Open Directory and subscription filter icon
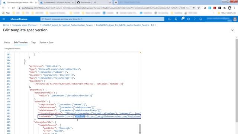This screenshot has height=134, width=238. coord(176,19)
